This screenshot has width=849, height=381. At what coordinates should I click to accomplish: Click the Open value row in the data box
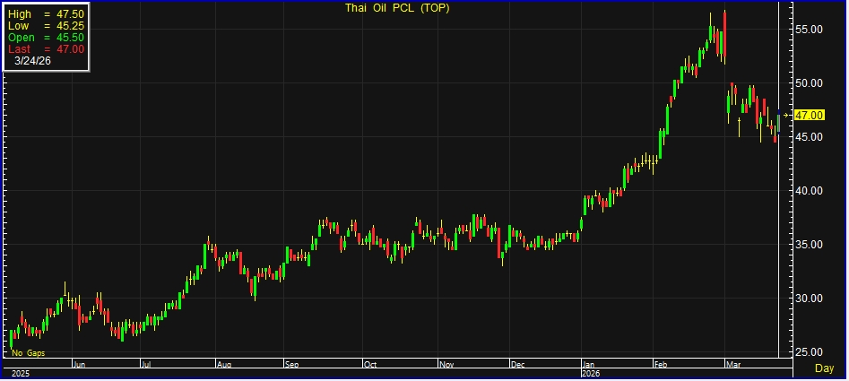(x=45, y=37)
